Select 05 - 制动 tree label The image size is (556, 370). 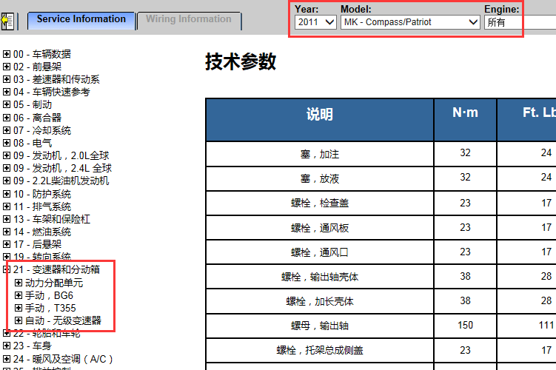pyautogui.click(x=33, y=104)
